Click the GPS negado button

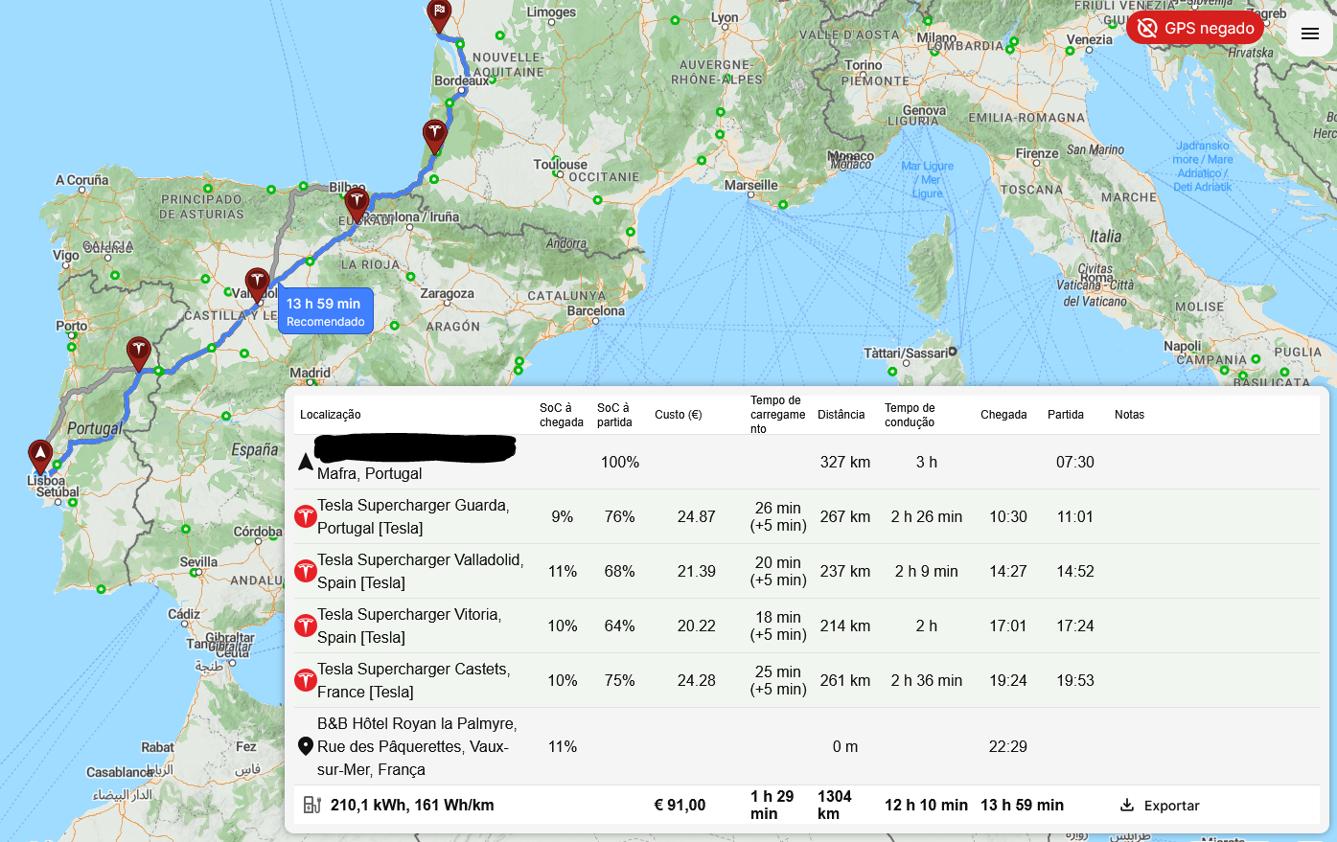tap(1195, 28)
